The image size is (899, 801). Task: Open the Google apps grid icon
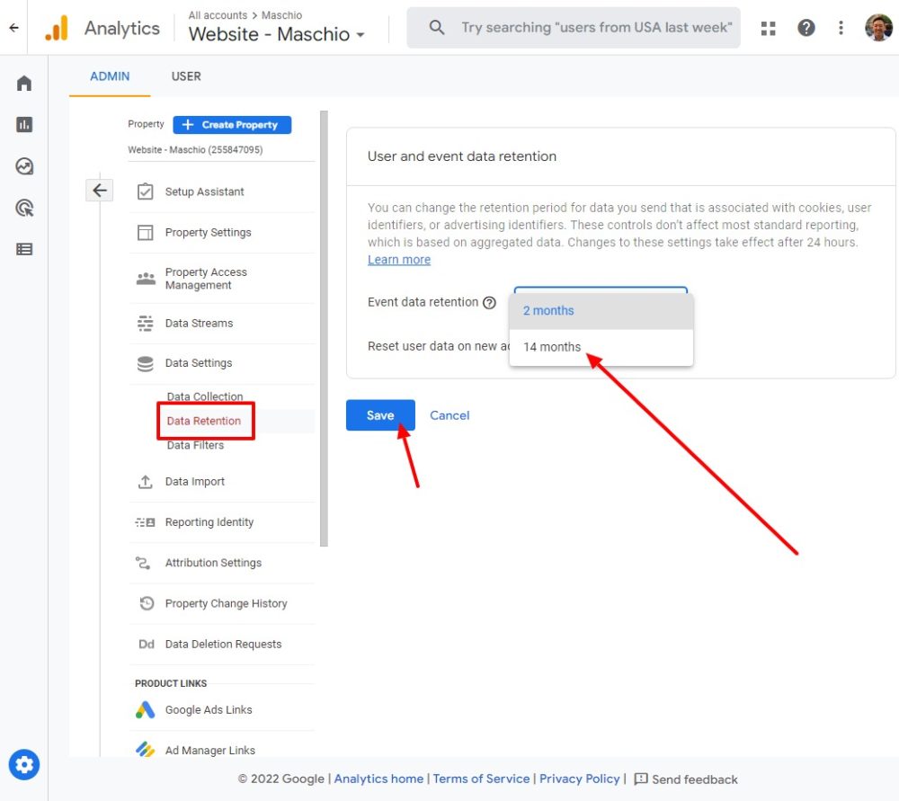coord(768,28)
